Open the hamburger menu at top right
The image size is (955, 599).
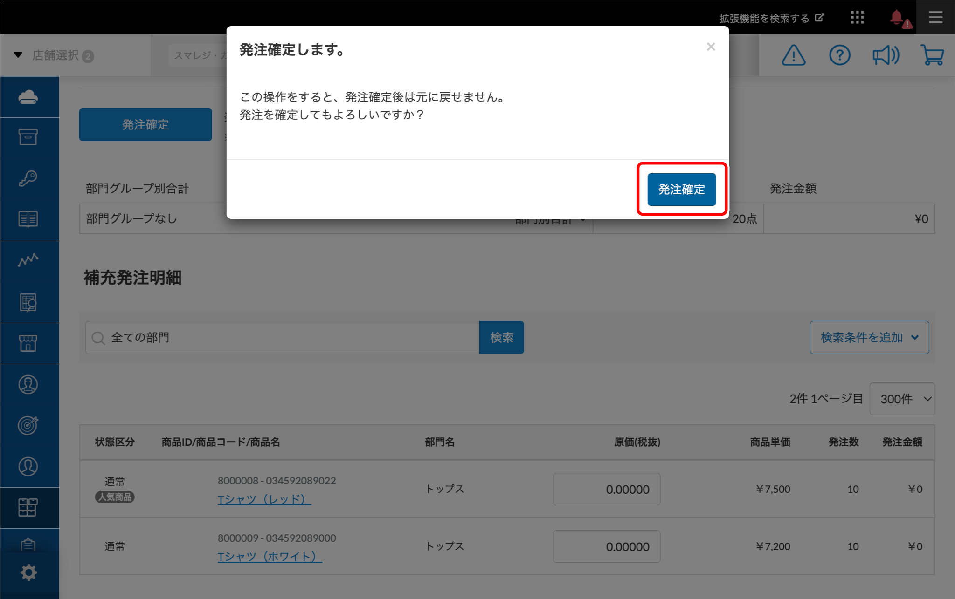935,18
